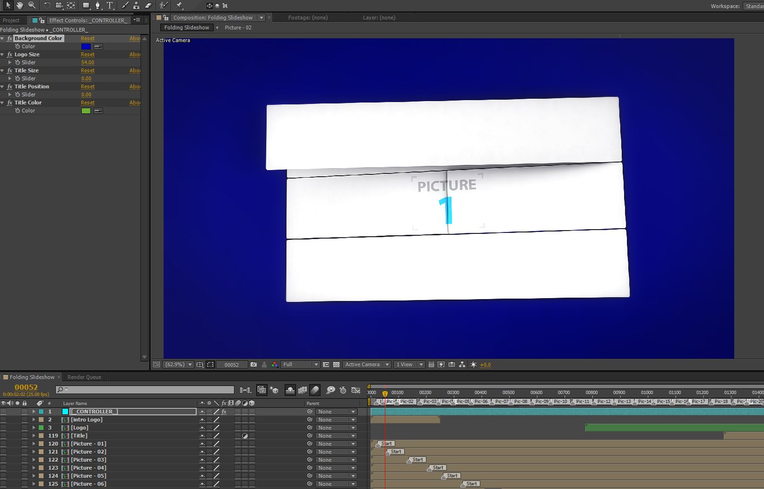764x489 pixels.
Task: Open the Project panel tab
Action: pyautogui.click(x=11, y=20)
